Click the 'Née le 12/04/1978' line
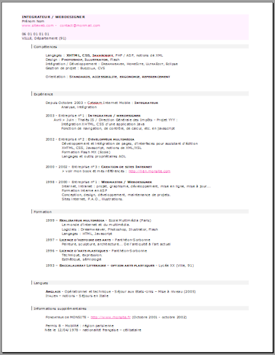Screen dimensions: 275x355 click(x=93, y=330)
